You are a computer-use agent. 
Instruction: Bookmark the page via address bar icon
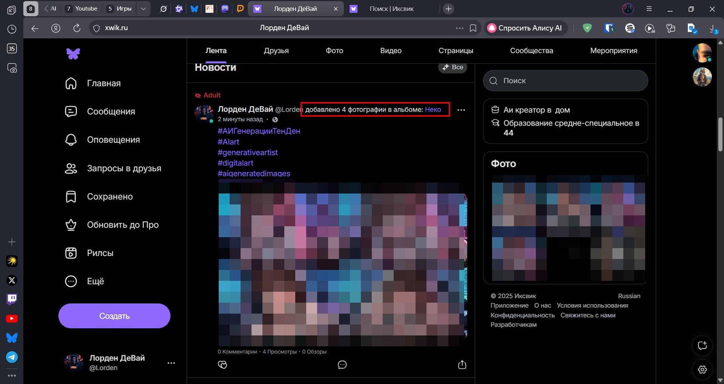473,28
